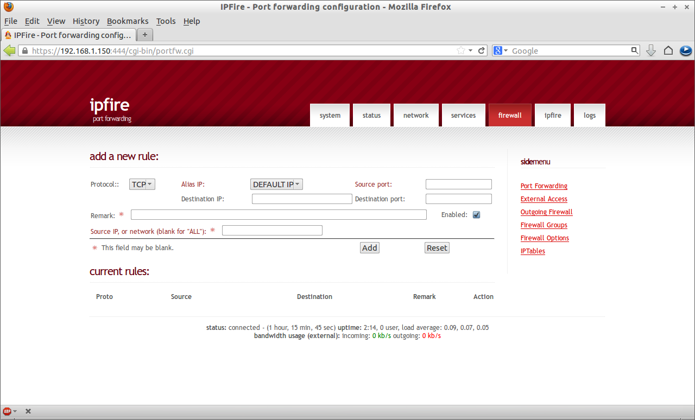Close the add-on bar with the X

pos(28,411)
